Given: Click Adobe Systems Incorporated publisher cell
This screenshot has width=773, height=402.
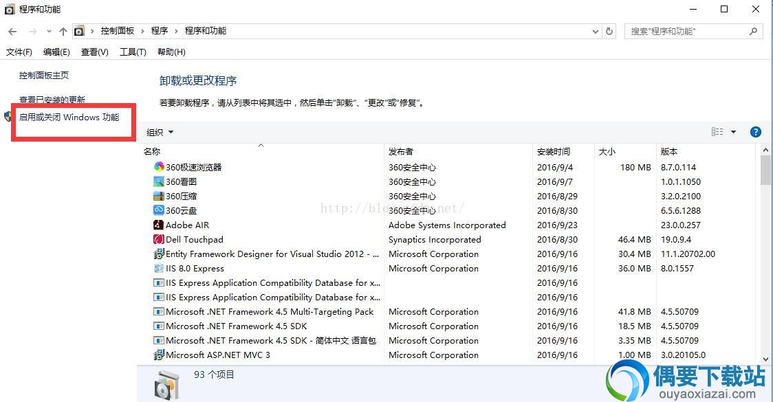Looking at the screenshot, I should coord(447,225).
